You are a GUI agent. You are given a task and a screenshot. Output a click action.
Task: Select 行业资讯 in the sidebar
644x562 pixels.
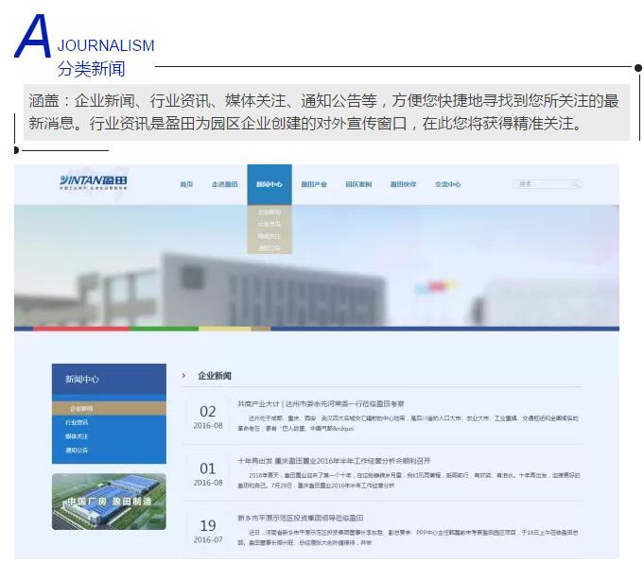pos(78,422)
